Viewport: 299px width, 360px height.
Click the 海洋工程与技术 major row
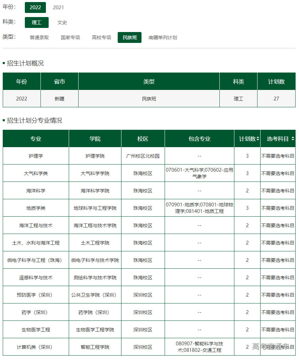(36, 225)
